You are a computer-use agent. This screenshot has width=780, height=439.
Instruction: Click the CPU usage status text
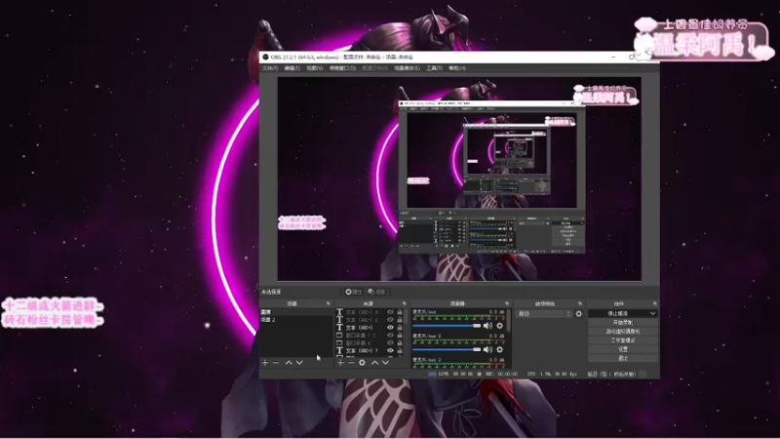552,374
